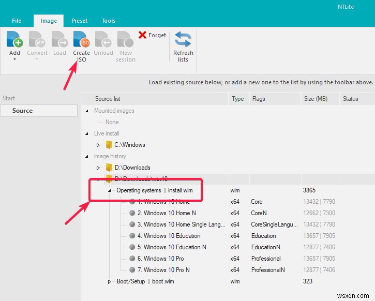The height and width of the screenshot is (301, 375).
Task: Click the Mounted images label
Action: pyautogui.click(x=114, y=111)
